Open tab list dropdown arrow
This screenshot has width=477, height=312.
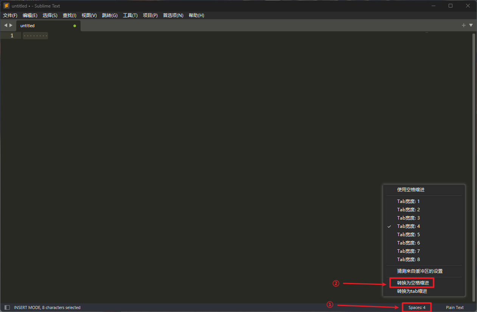coord(471,25)
